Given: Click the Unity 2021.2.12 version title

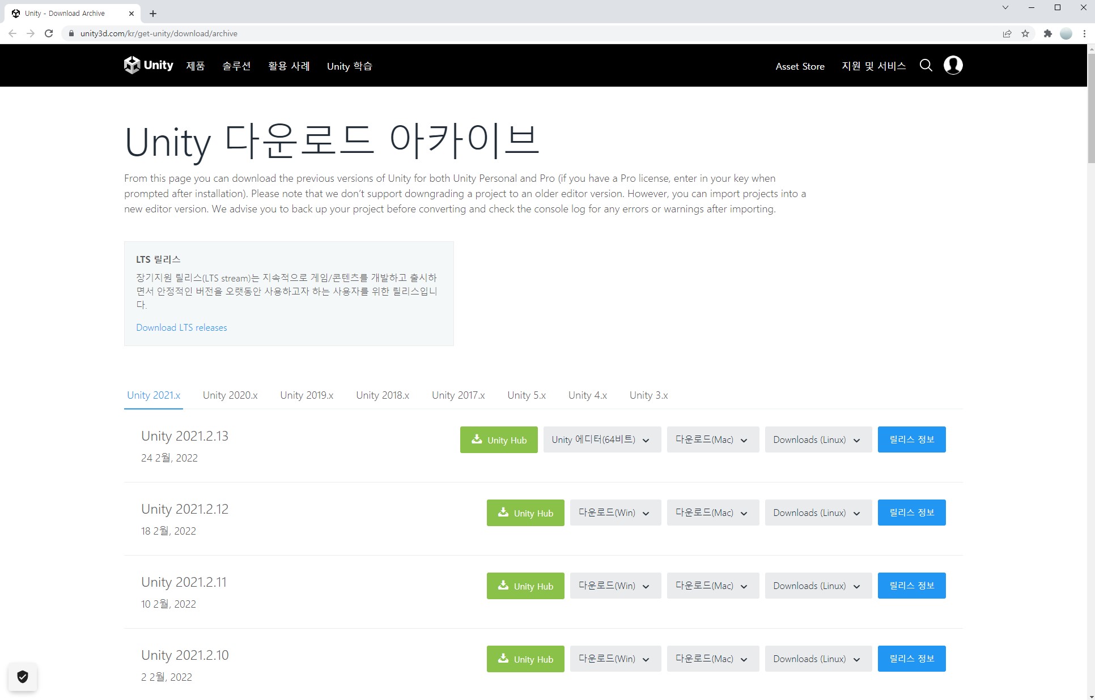Looking at the screenshot, I should click(x=185, y=509).
